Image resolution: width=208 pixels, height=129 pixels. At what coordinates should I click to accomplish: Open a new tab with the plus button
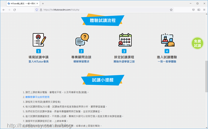(43, 4)
